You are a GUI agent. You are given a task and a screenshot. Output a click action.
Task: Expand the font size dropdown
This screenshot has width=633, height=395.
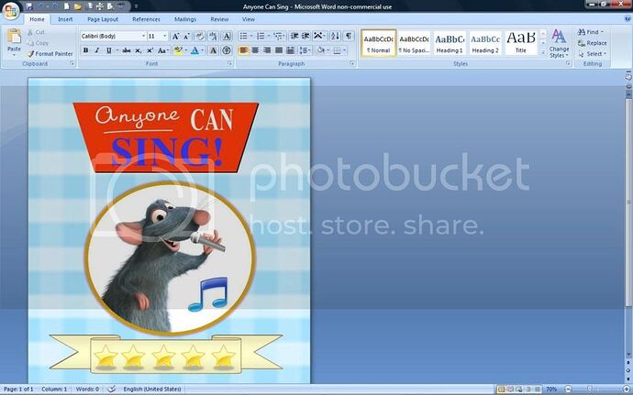coord(165,36)
